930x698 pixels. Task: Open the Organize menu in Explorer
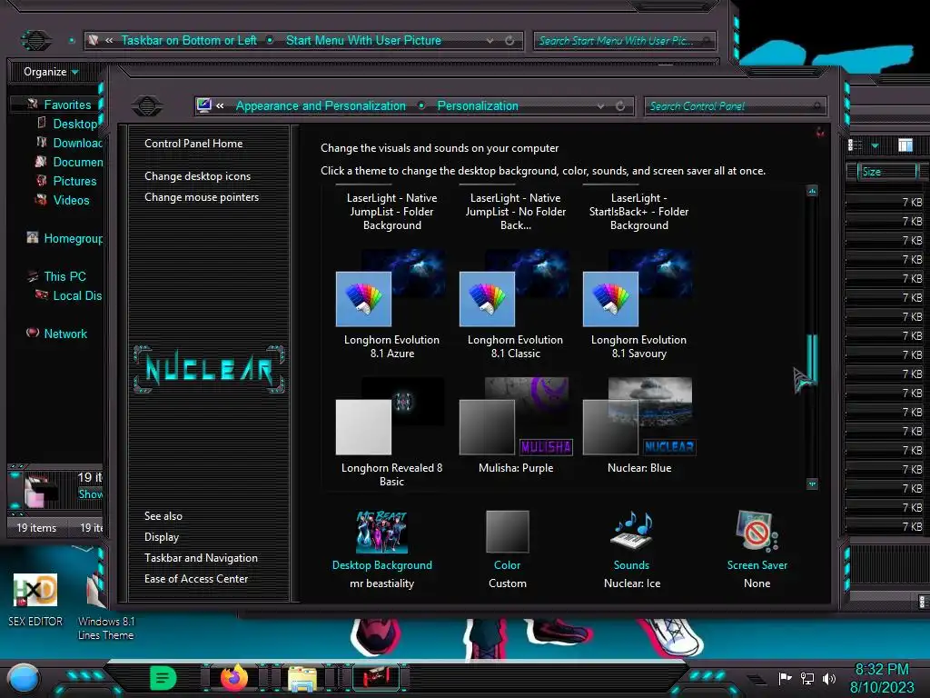51,72
